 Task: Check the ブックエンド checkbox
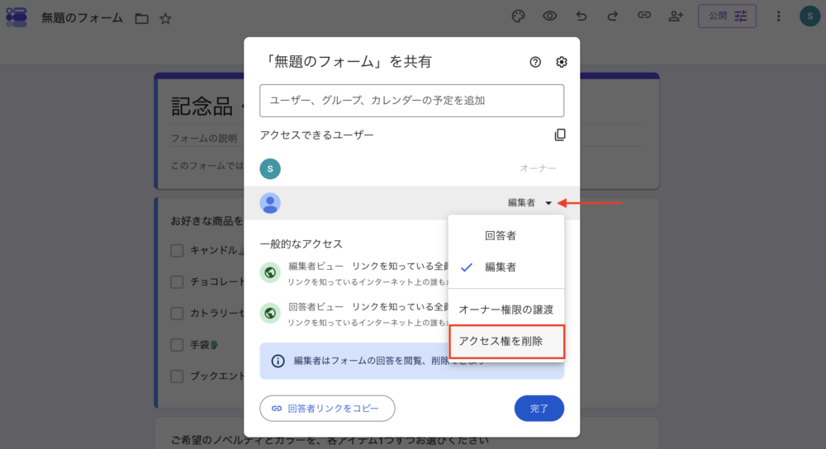[x=177, y=377]
